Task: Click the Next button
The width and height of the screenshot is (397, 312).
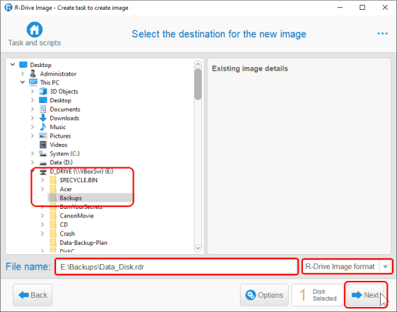Action: [365, 295]
